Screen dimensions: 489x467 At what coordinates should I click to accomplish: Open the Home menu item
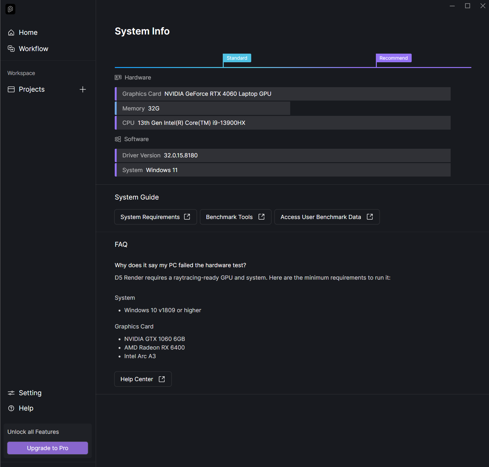tap(28, 33)
